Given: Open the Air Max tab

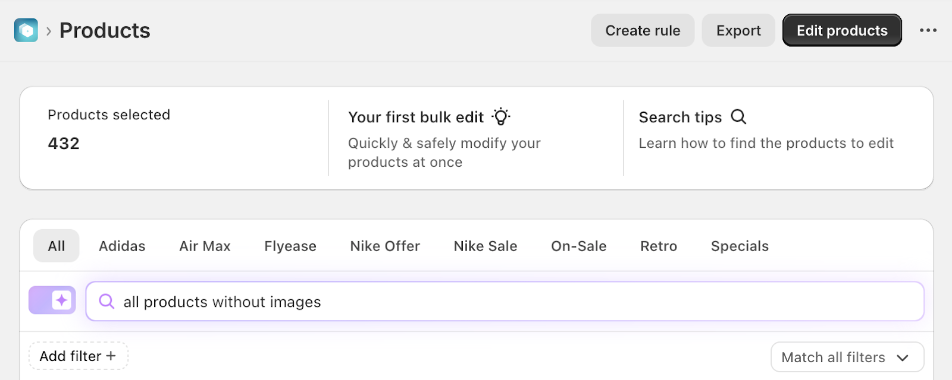Looking at the screenshot, I should (x=205, y=246).
